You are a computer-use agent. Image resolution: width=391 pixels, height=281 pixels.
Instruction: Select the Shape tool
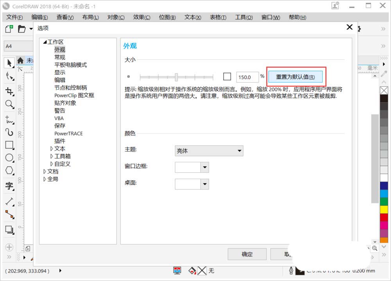click(9, 76)
